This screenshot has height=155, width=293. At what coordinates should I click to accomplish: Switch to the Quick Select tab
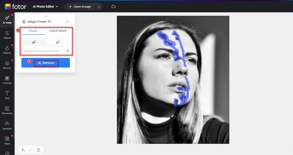pos(58,31)
